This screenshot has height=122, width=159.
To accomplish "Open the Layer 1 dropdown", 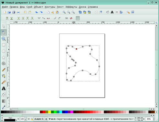I will pos(40,119).
